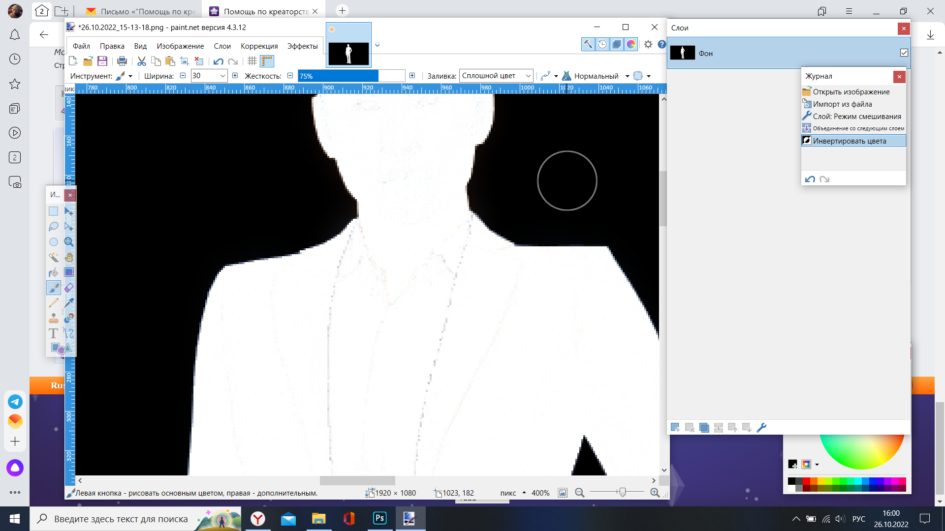Add a new layer in Layers panel
The height and width of the screenshot is (531, 945).
pyautogui.click(x=675, y=428)
